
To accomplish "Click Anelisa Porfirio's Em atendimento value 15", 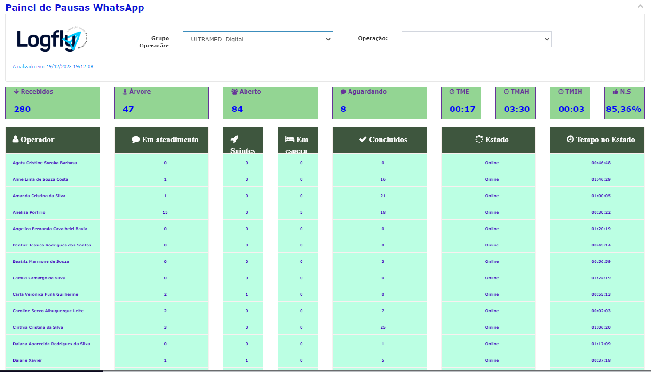I will 165,212.
